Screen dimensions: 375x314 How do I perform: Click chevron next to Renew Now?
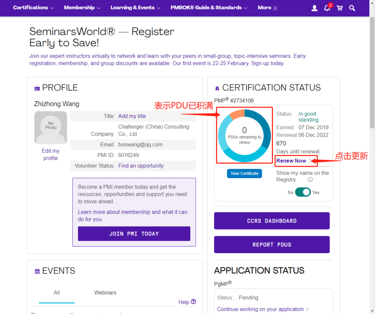(x=310, y=160)
